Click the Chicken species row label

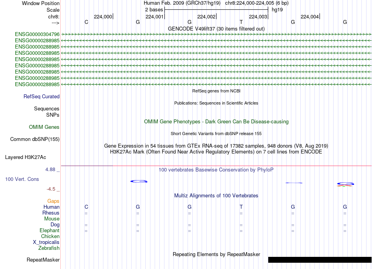tap(50, 236)
